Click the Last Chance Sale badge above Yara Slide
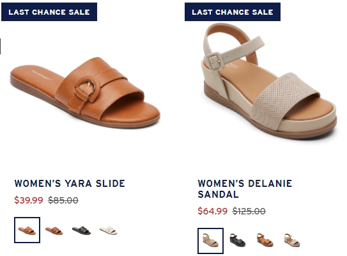 [x=49, y=12]
